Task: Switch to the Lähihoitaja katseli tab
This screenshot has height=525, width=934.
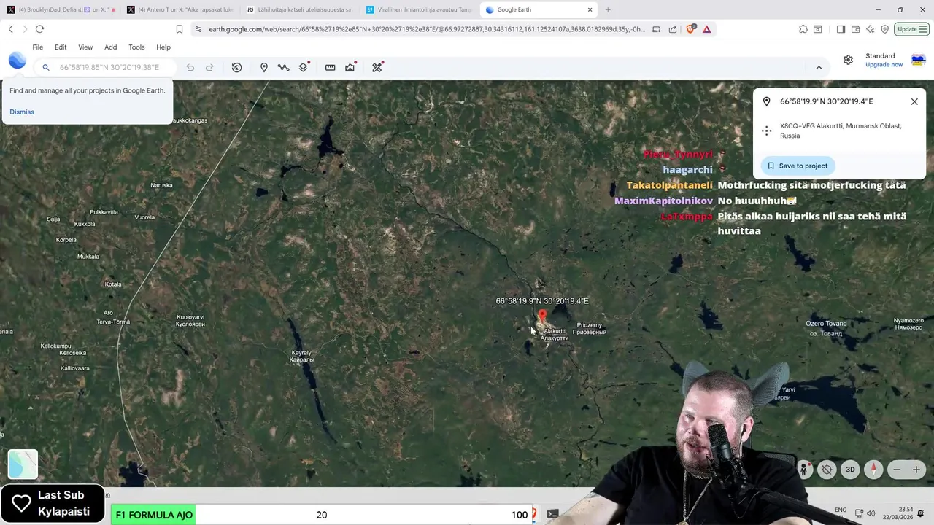Action: [x=299, y=9]
